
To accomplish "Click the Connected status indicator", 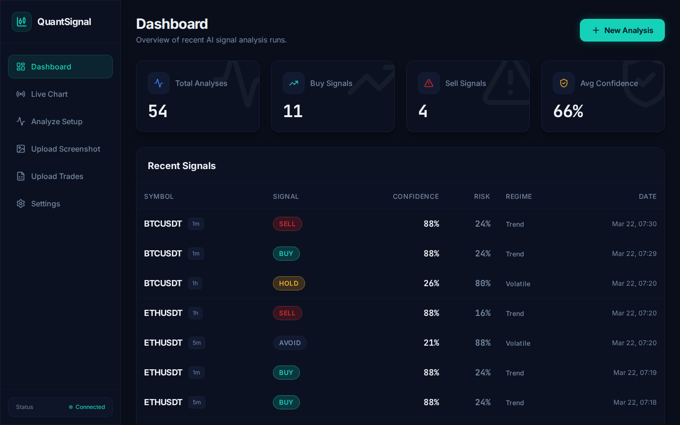I will [x=87, y=407].
